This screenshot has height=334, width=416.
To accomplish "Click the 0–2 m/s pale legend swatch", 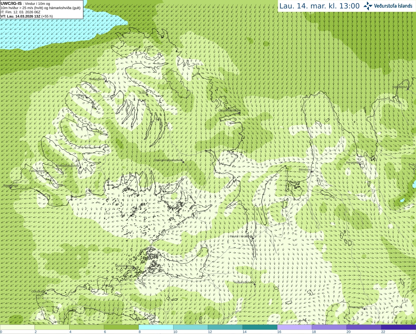I will pyautogui.click(x=18, y=327).
